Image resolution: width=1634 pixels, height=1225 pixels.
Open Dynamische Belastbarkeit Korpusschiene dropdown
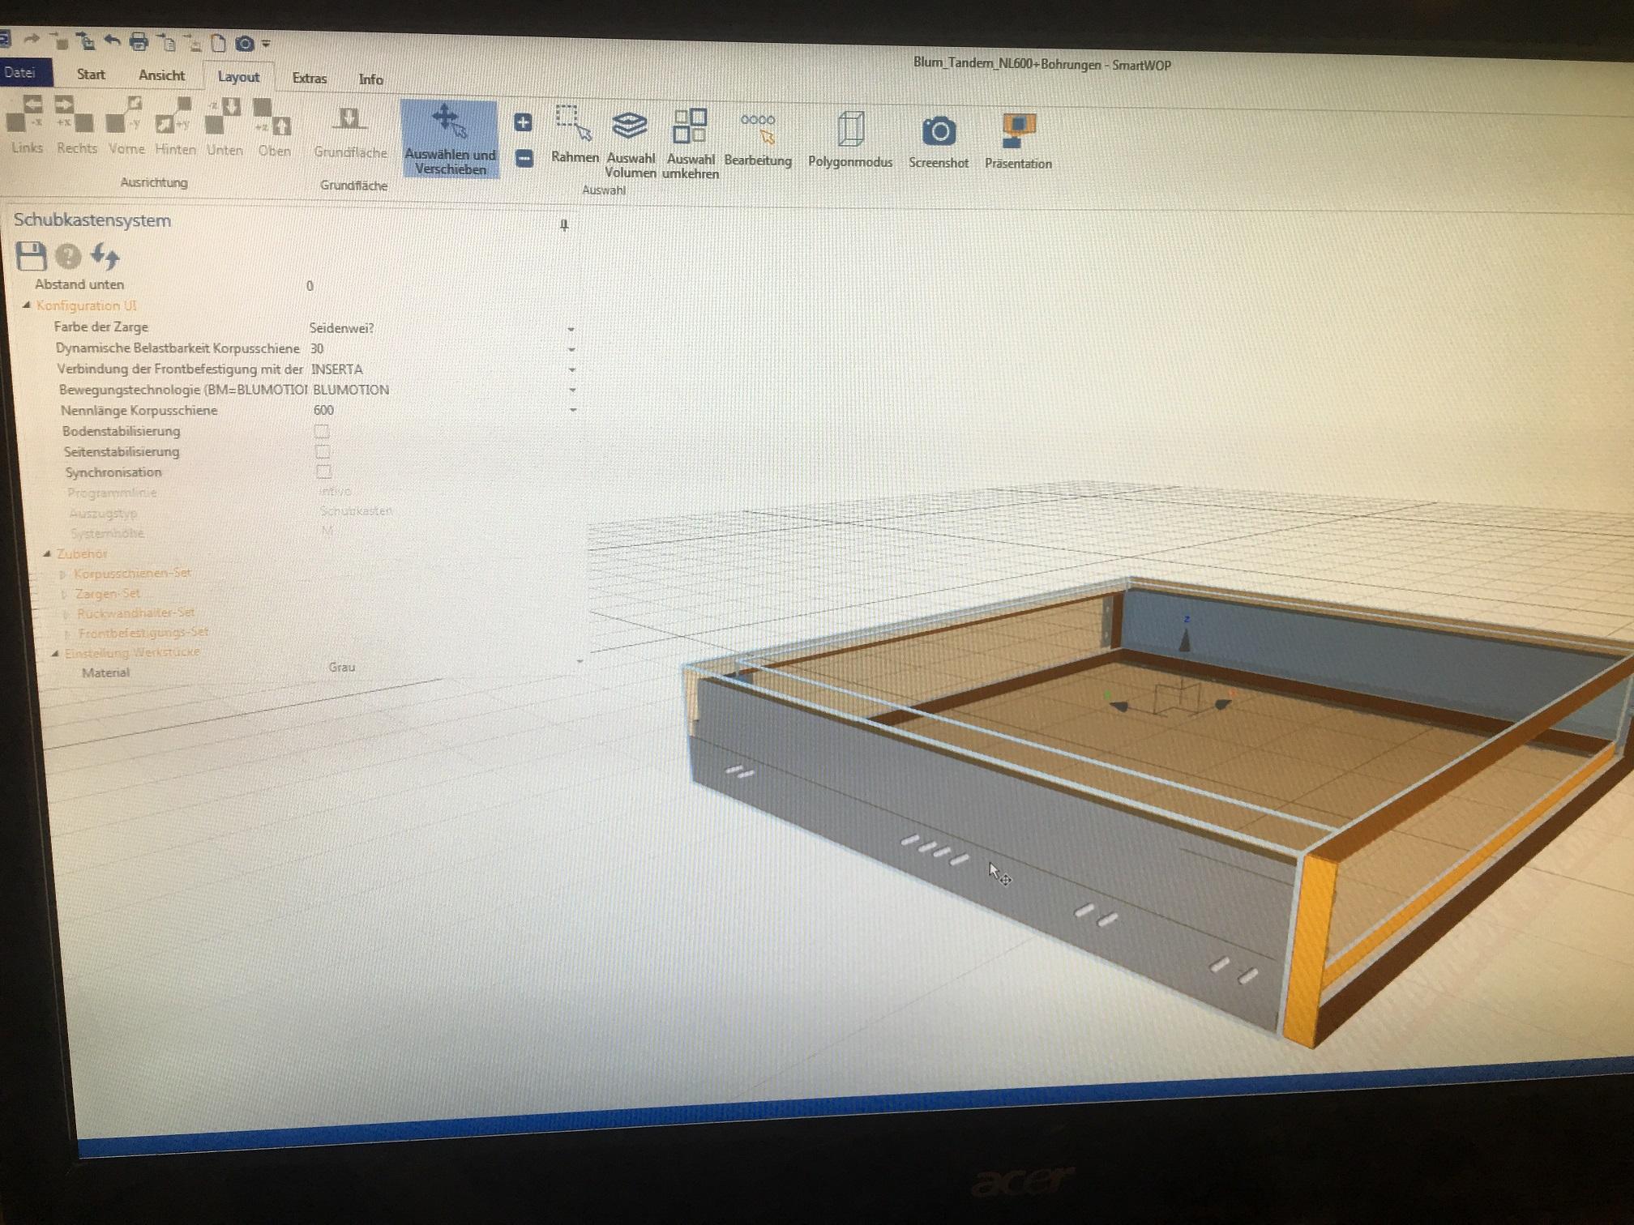(x=571, y=350)
